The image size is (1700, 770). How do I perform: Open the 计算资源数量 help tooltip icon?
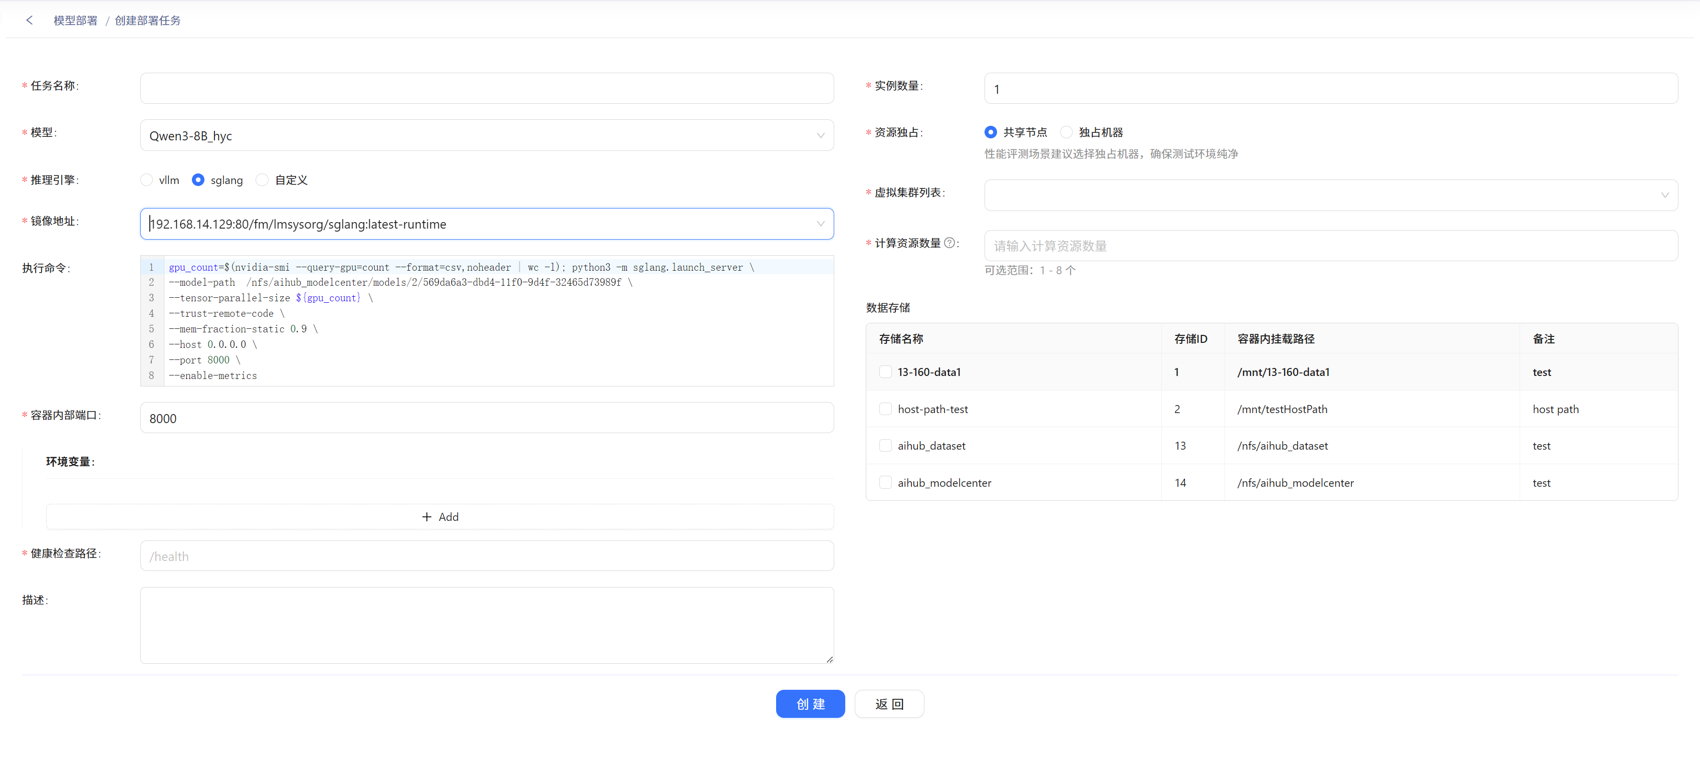[949, 243]
